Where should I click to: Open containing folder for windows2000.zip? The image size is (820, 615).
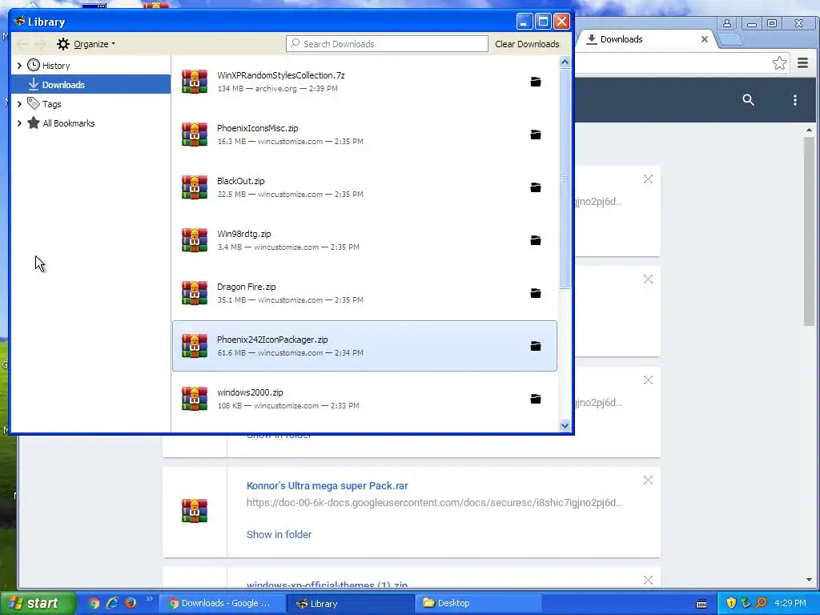point(536,399)
